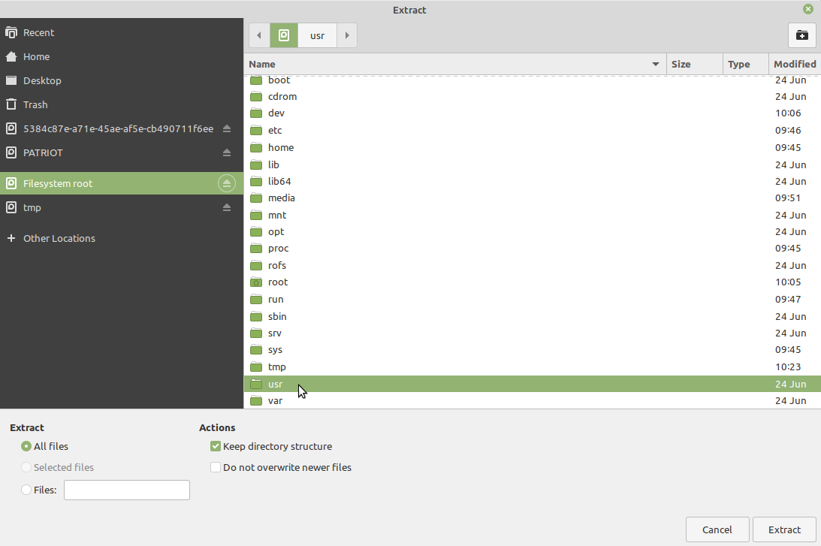Click the Name column sort arrow

(656, 65)
